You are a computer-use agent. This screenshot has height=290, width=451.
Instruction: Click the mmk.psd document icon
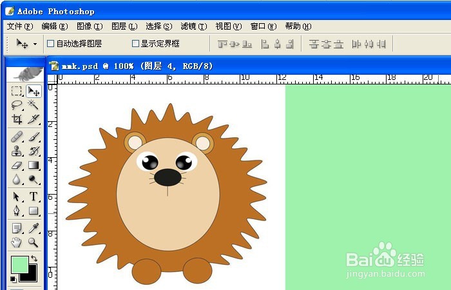[x=54, y=66]
